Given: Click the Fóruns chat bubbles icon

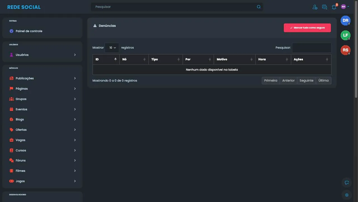Looking at the screenshot, I should pyautogui.click(x=11, y=160).
